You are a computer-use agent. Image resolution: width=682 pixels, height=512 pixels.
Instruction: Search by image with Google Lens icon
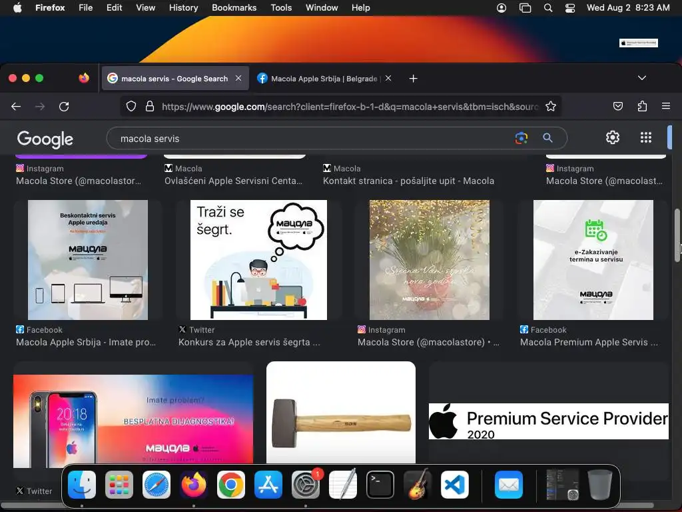521,138
